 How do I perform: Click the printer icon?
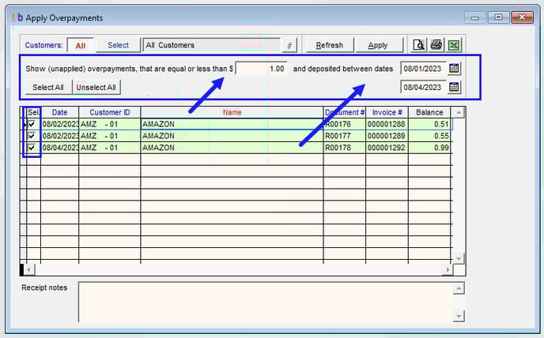436,45
